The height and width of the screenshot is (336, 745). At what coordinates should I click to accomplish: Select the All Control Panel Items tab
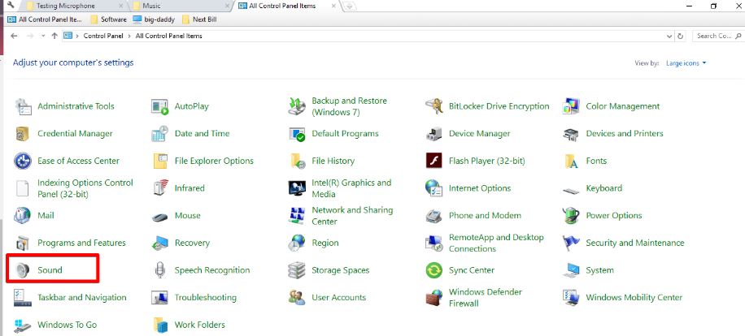(288, 6)
